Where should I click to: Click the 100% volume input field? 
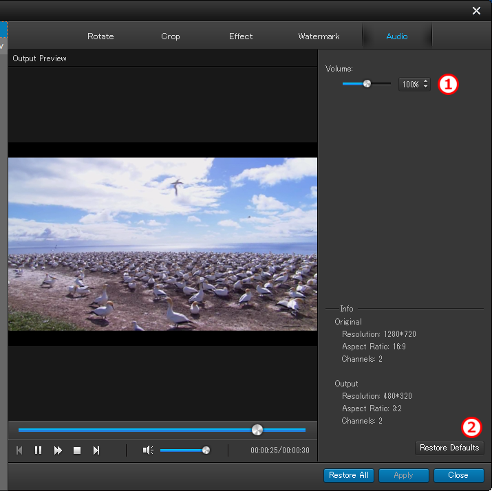pyautogui.click(x=411, y=85)
